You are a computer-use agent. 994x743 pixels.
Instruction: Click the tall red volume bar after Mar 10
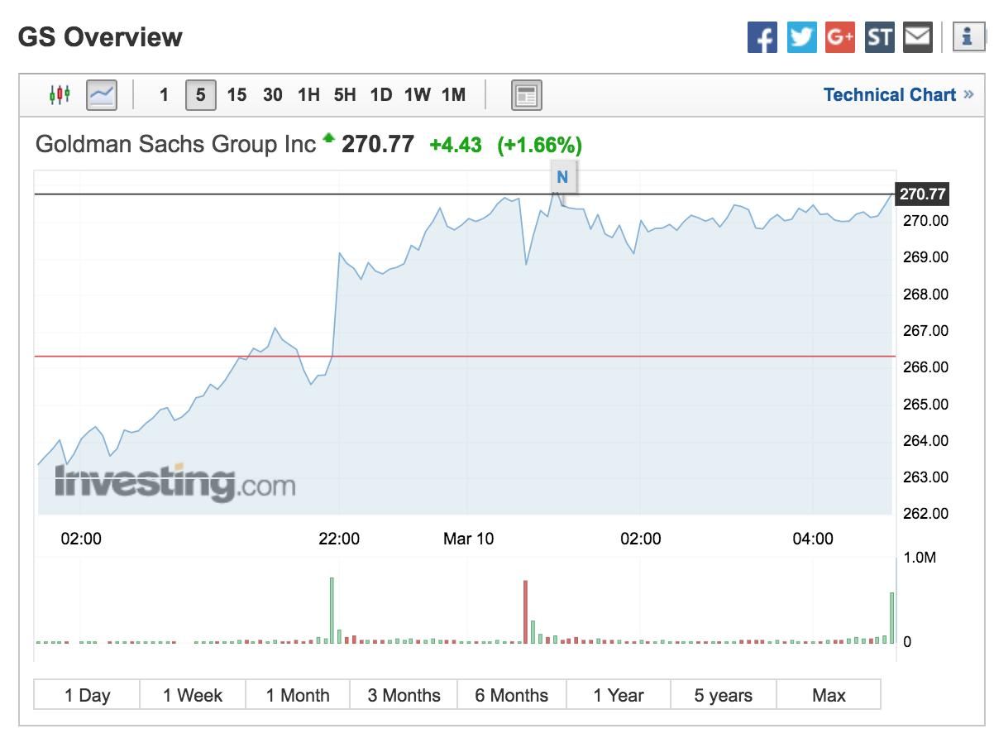pyautogui.click(x=525, y=611)
